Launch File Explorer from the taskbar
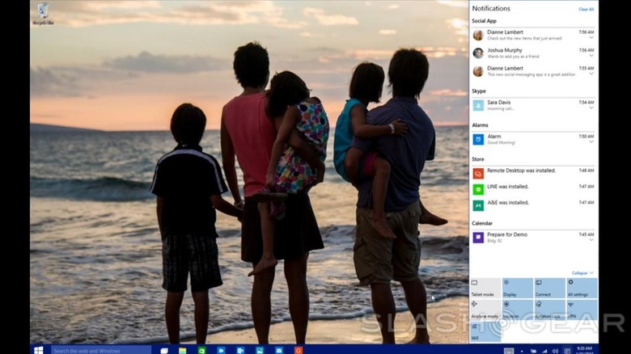Viewport: 631px width, 354px height. [x=182, y=351]
